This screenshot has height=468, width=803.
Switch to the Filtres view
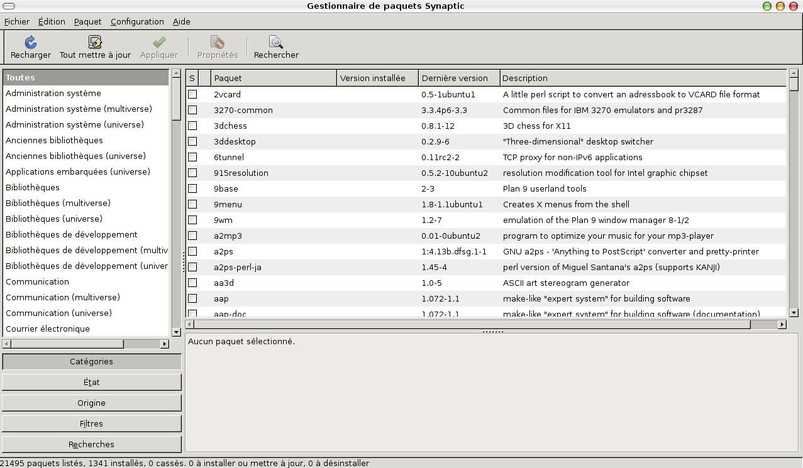[x=92, y=423]
